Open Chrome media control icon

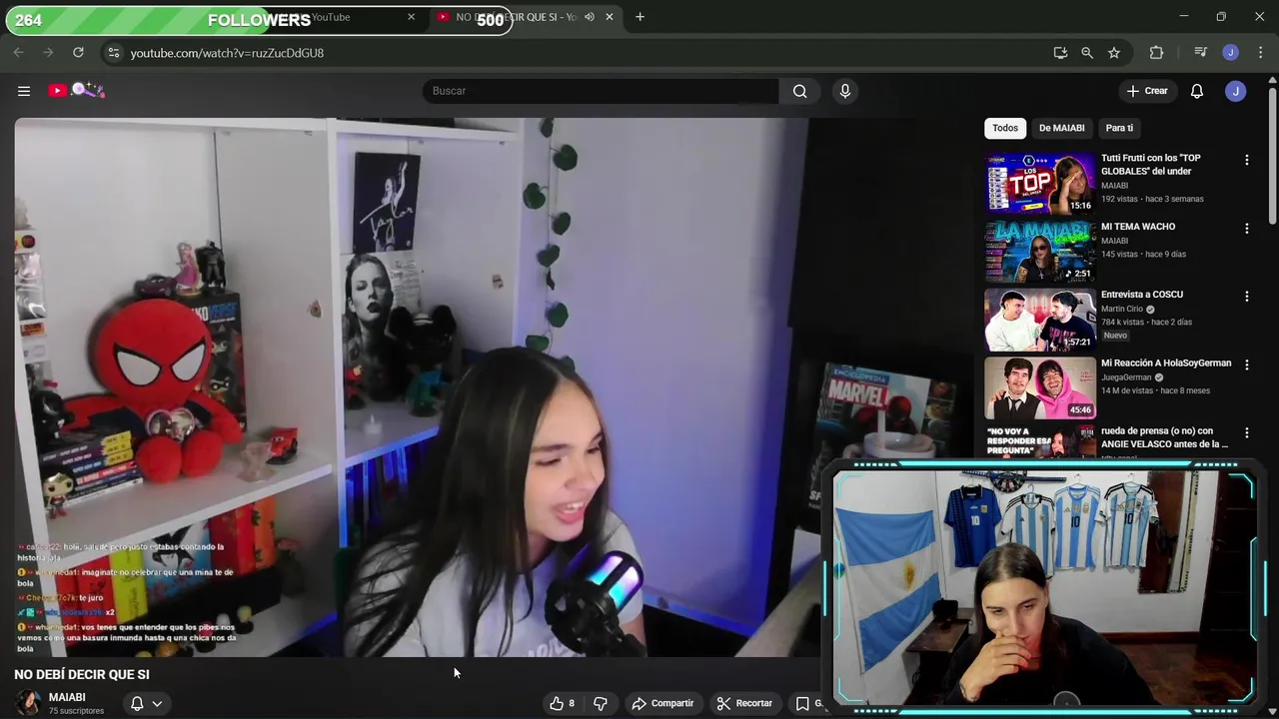1200,53
